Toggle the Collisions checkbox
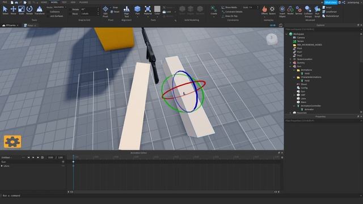The height and width of the screenshot is (204, 363). [48, 12]
